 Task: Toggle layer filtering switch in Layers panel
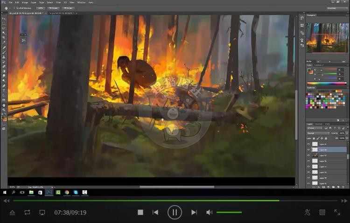pyautogui.click(x=348, y=127)
